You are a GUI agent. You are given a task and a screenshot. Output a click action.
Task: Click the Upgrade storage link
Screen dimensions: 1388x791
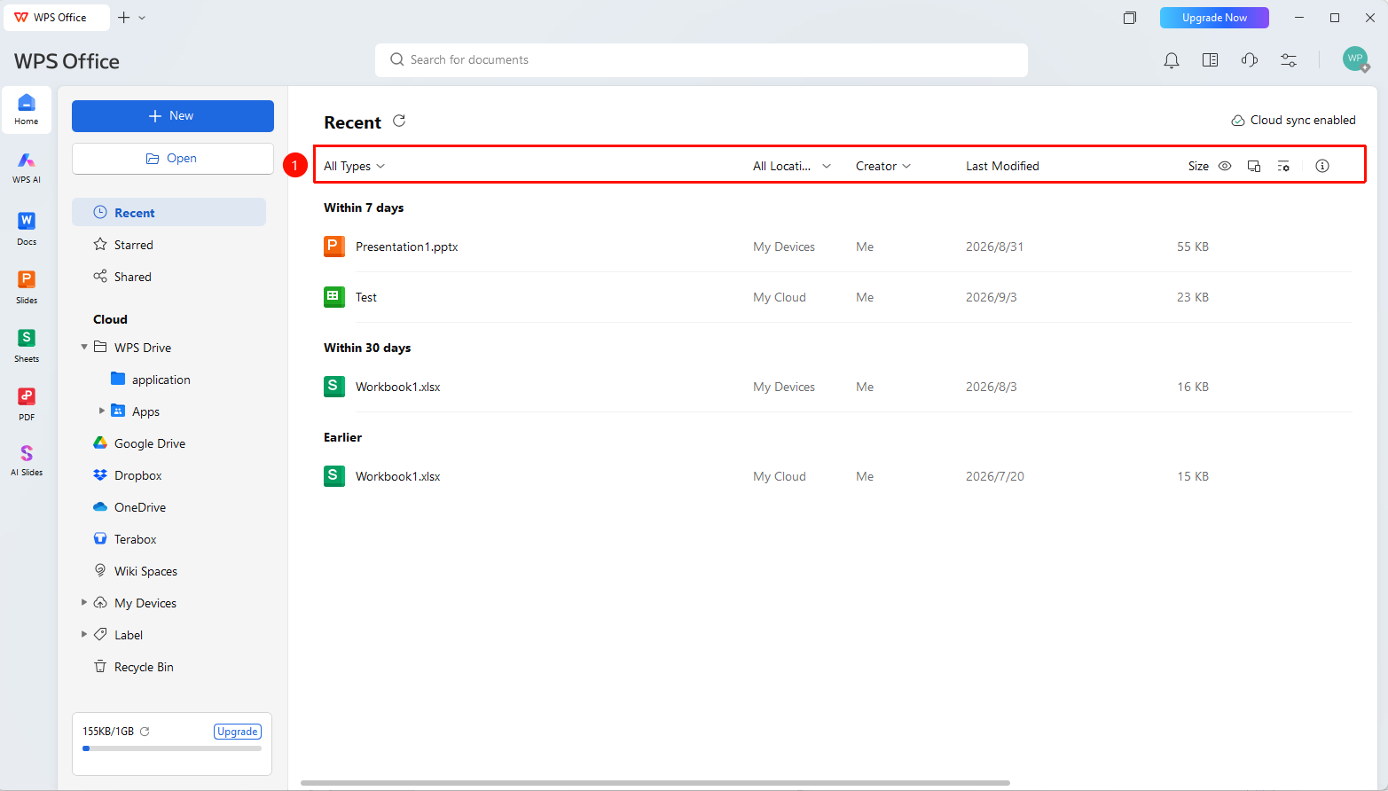click(x=238, y=732)
